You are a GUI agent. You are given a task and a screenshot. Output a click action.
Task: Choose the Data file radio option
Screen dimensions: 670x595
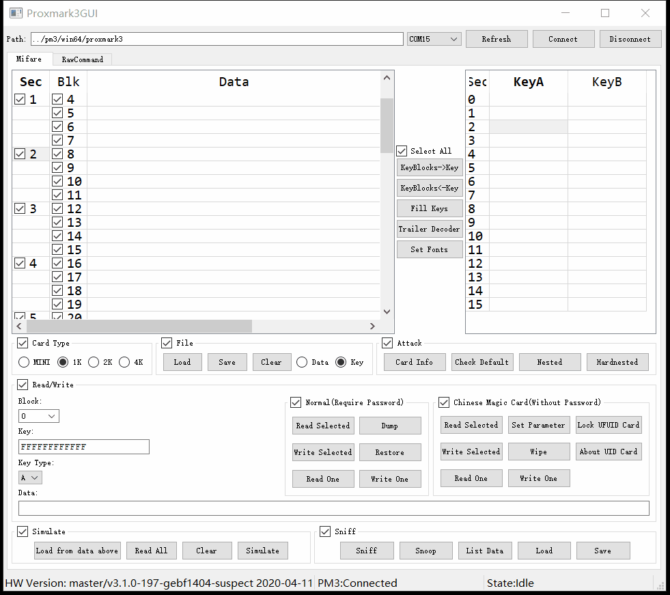tap(302, 362)
